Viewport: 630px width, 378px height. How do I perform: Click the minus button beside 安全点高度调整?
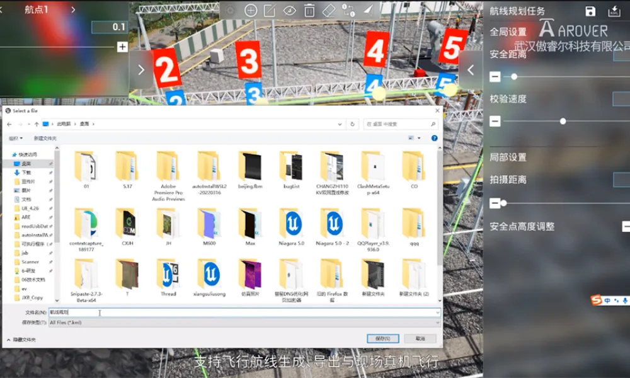(x=626, y=226)
